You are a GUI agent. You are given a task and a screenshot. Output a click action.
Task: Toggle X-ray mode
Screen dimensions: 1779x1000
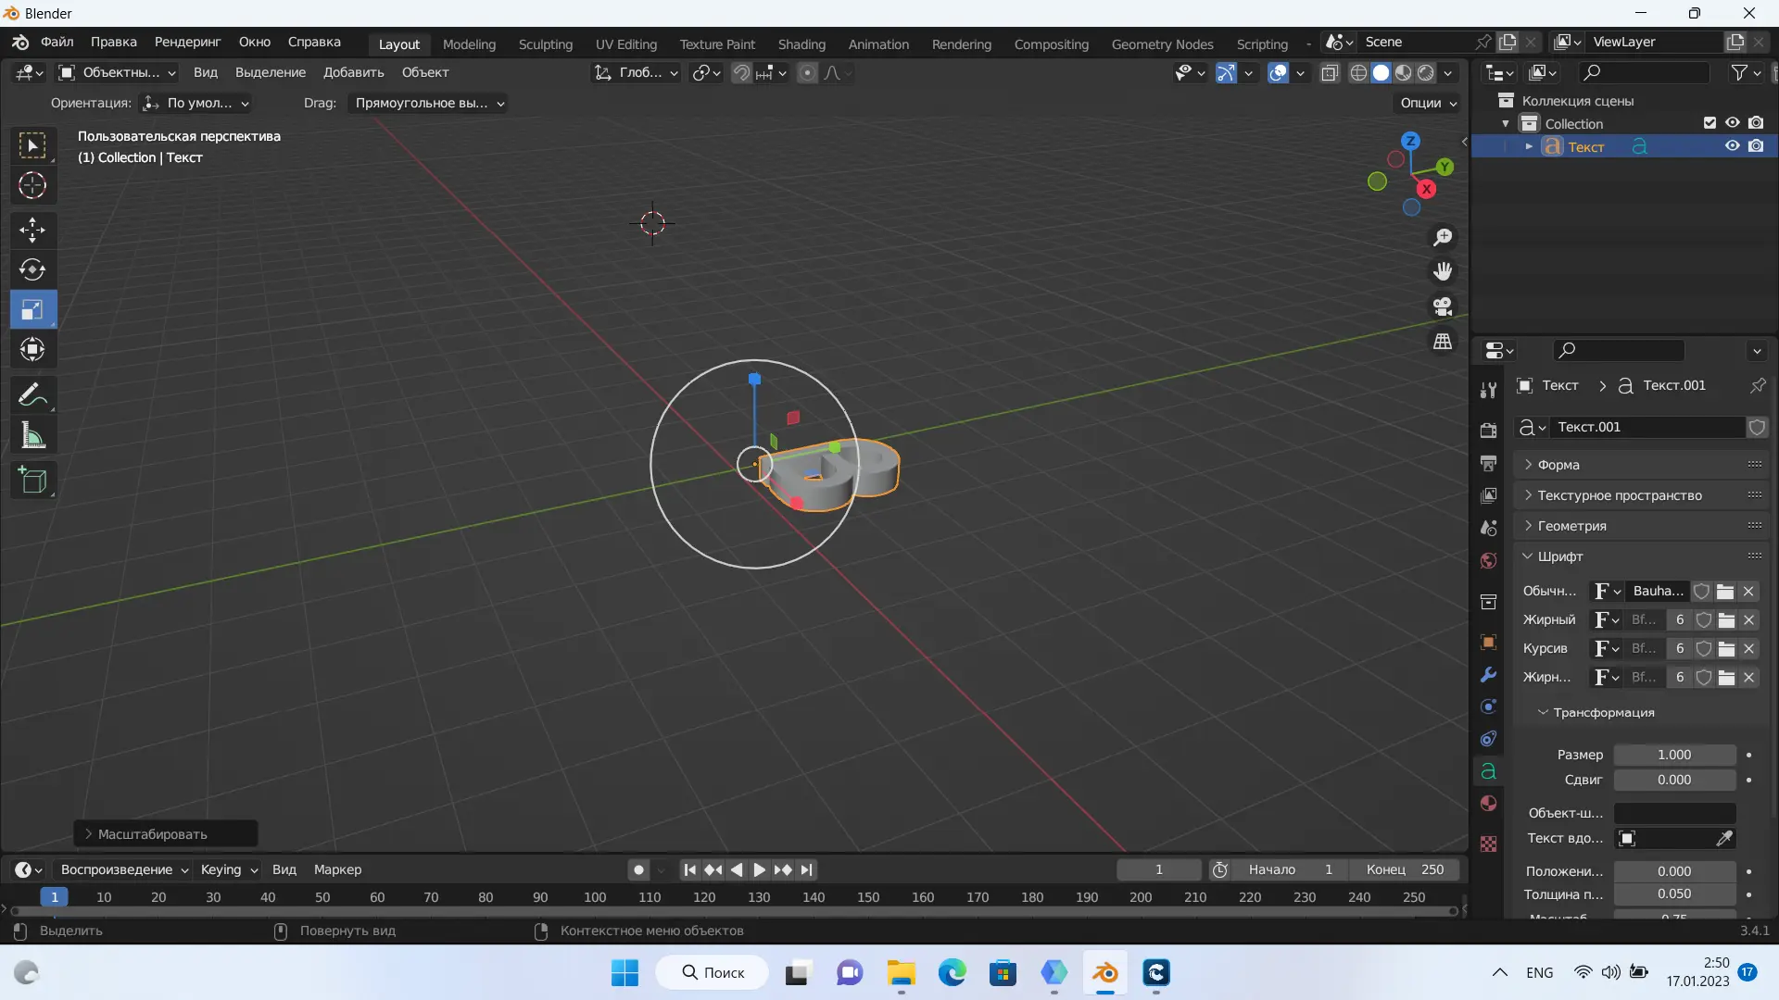[x=1330, y=72]
